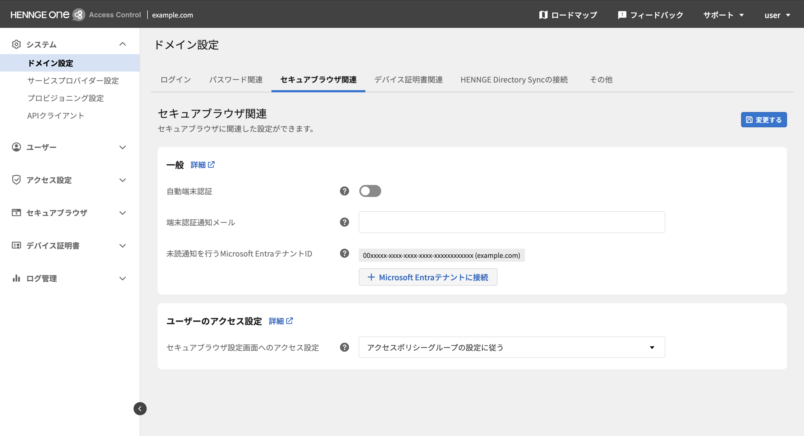Click external link icon beside 一般 詳細
Image resolution: width=804 pixels, height=436 pixels.
(211, 164)
